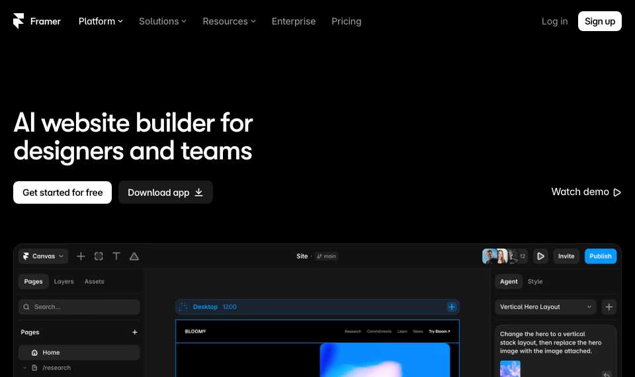Switch to the Layers tab

pos(64,282)
